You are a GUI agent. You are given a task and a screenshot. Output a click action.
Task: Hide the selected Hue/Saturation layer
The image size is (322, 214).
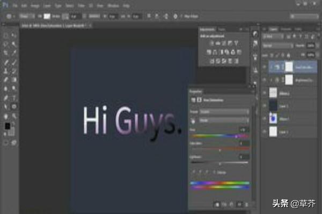[x=265, y=67]
